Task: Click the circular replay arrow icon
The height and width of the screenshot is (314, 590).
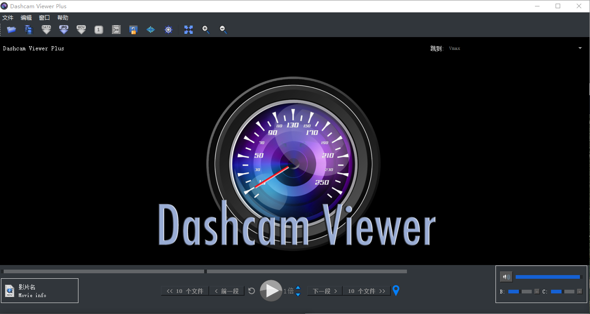Action: (251, 291)
